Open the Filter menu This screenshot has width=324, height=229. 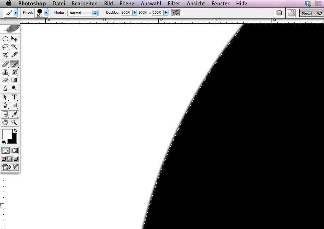174,4
